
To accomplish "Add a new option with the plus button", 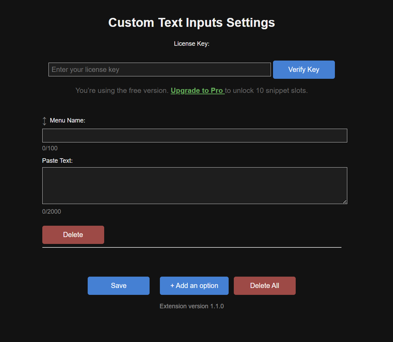I will tap(194, 286).
